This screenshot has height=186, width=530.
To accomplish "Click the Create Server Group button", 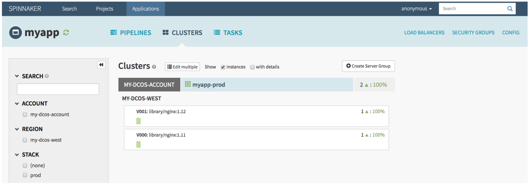I will pos(368,66).
